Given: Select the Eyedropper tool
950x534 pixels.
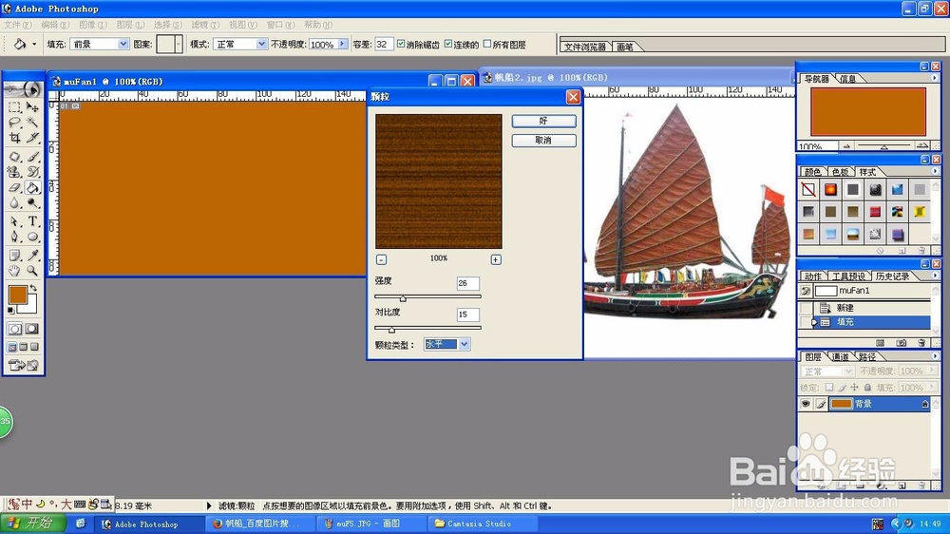Looking at the screenshot, I should (x=32, y=256).
